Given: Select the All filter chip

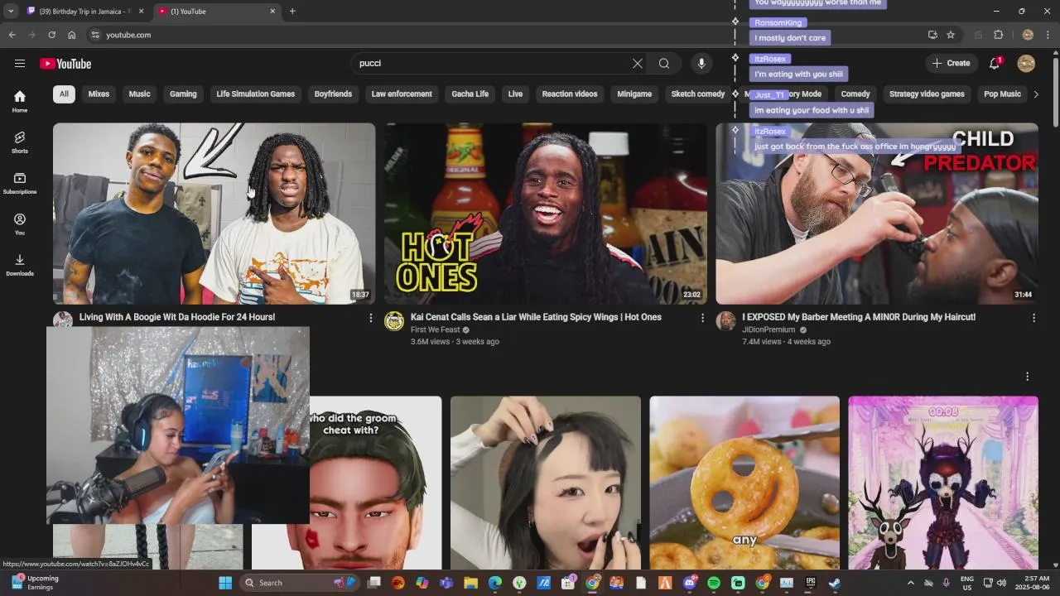Looking at the screenshot, I should [x=64, y=94].
